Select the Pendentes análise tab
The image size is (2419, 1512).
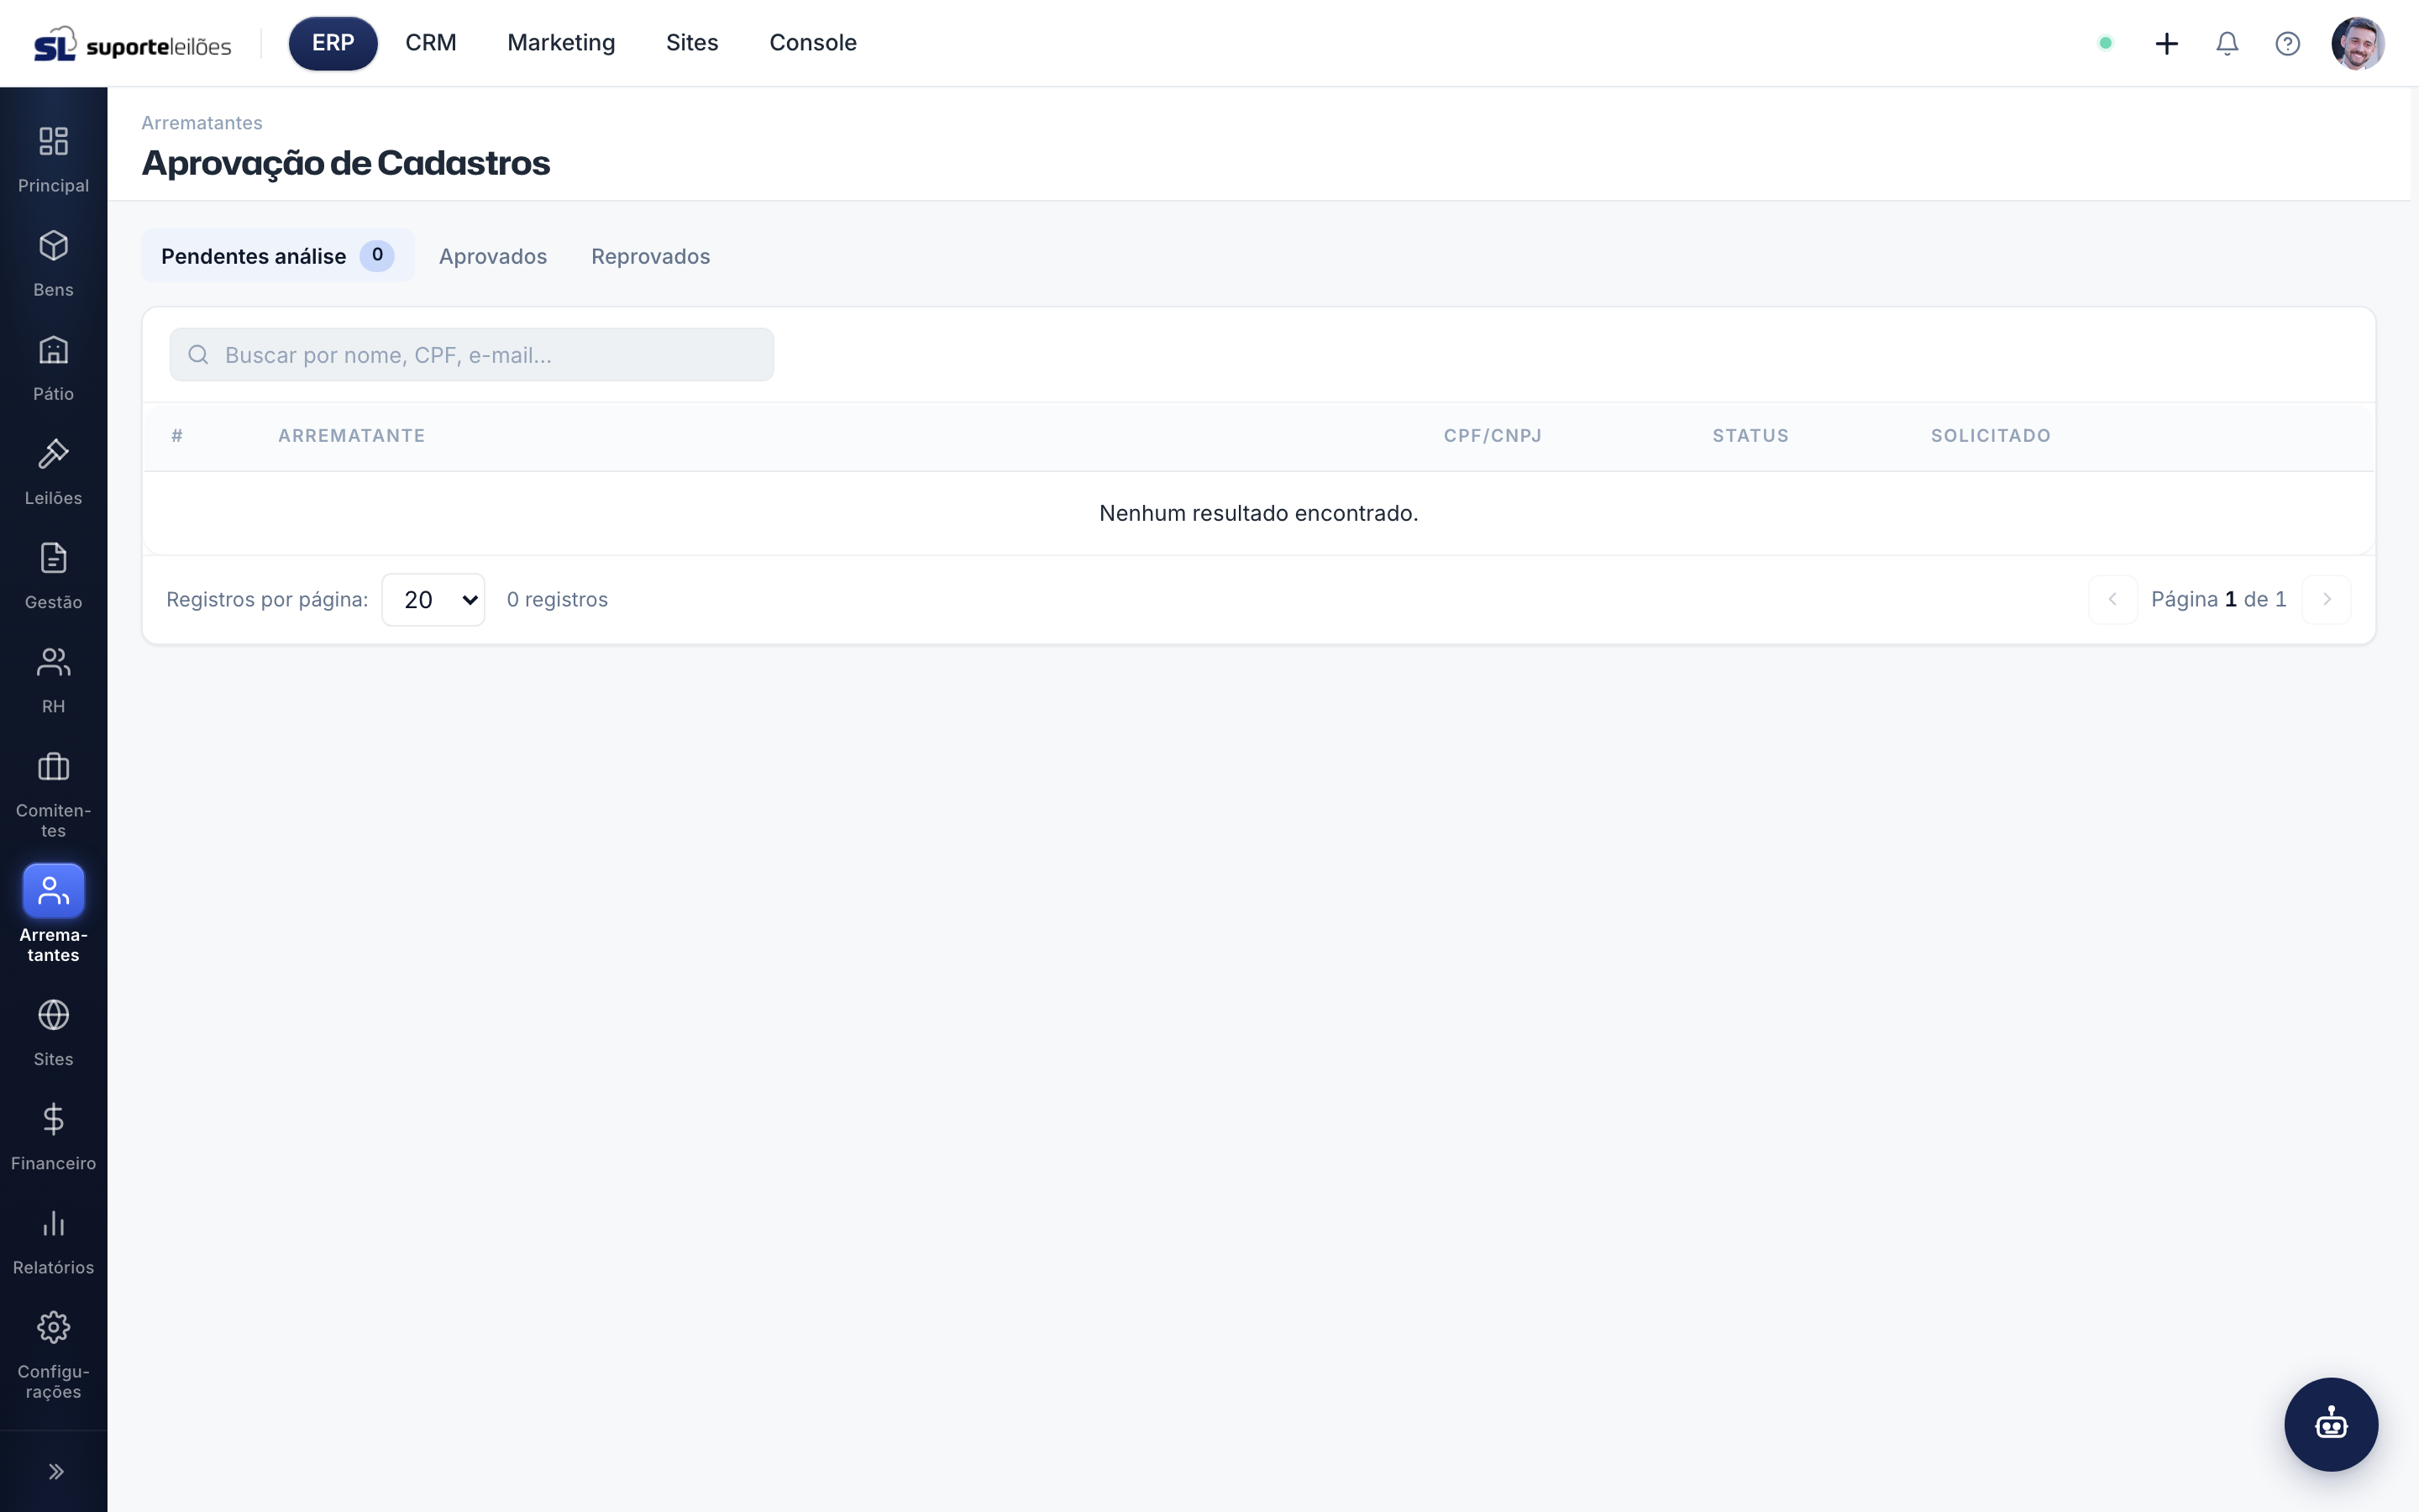(277, 256)
